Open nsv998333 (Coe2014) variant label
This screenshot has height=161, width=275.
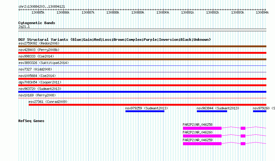36,56
